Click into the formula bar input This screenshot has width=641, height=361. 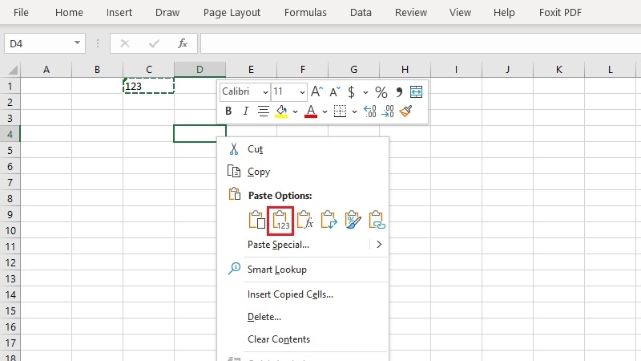tap(421, 43)
